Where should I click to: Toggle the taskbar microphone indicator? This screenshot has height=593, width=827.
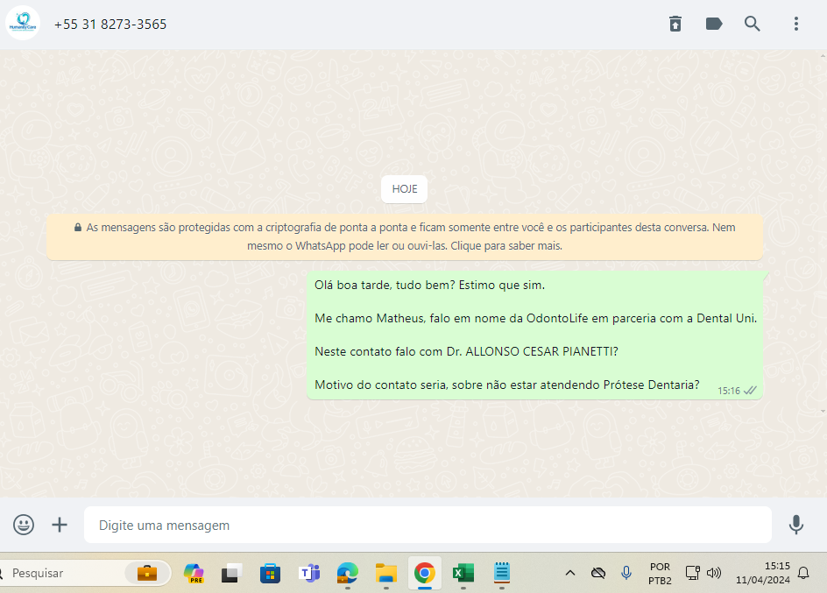[626, 573]
